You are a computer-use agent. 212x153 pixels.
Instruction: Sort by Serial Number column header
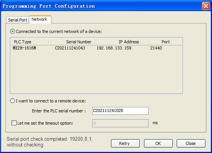click(x=72, y=42)
